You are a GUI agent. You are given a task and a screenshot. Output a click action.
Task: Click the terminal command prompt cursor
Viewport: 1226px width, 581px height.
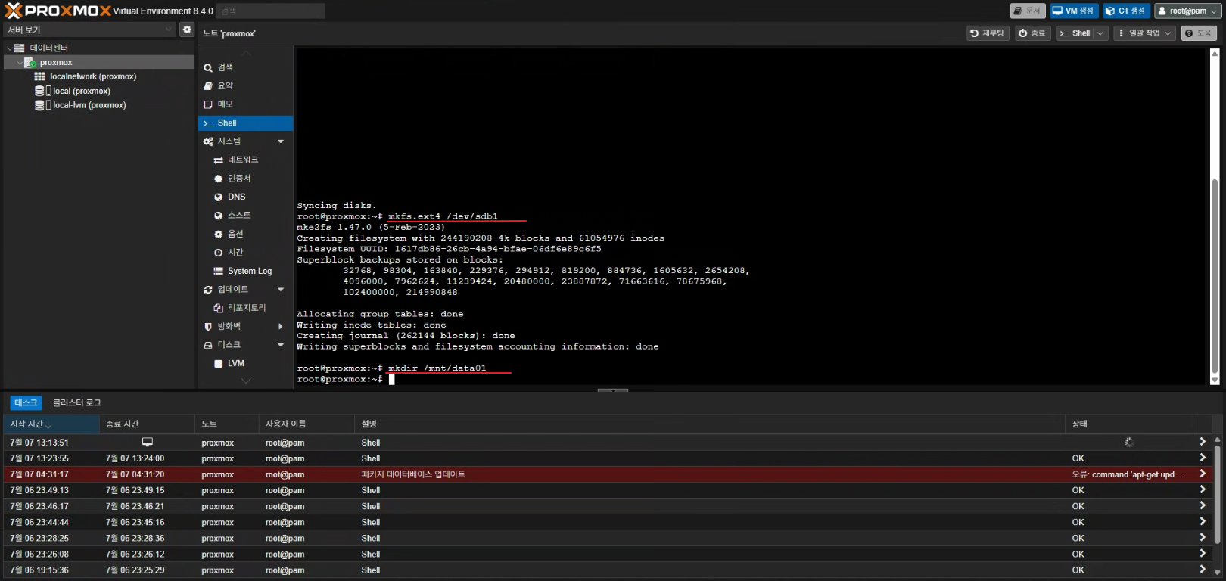click(x=392, y=379)
